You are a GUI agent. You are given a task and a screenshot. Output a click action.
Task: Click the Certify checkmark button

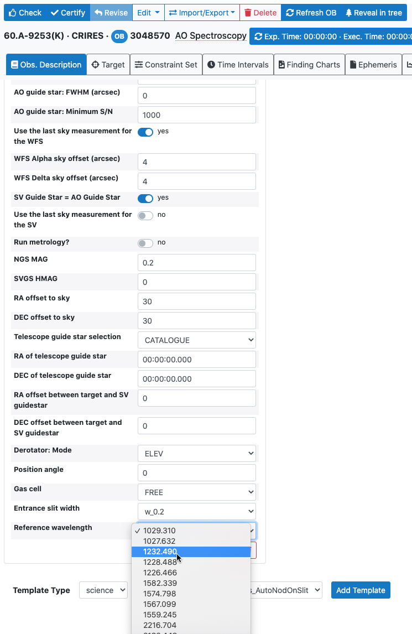[x=67, y=12]
